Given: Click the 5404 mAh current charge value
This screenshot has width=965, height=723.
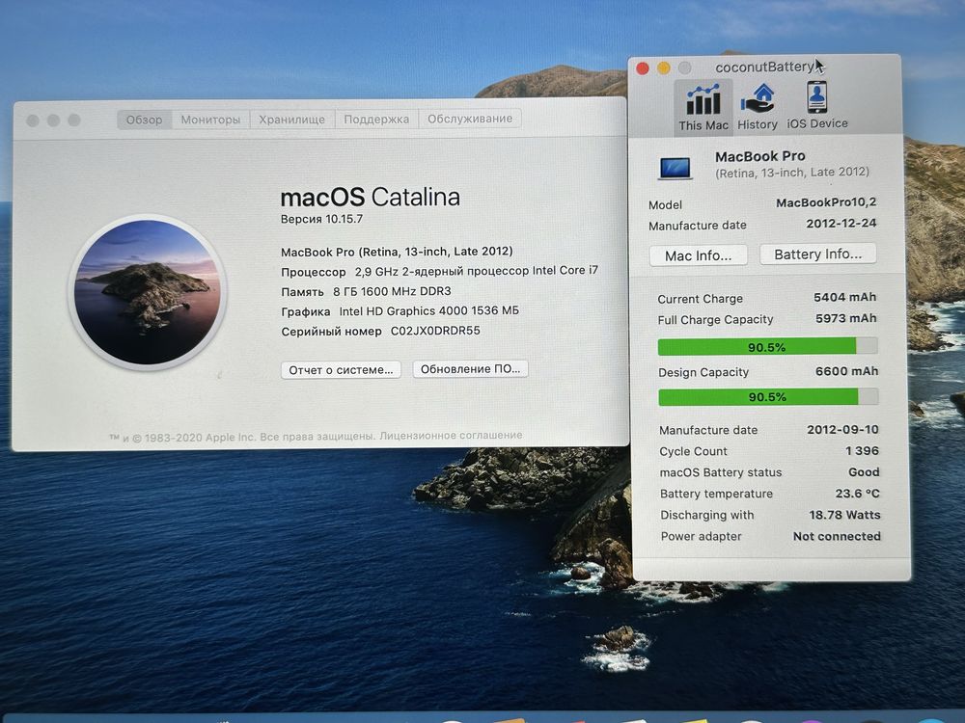Looking at the screenshot, I should point(844,297).
